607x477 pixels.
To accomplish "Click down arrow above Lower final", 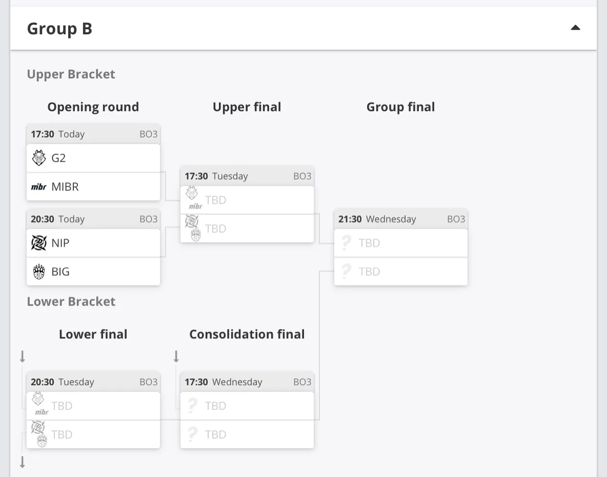I will coord(23,356).
